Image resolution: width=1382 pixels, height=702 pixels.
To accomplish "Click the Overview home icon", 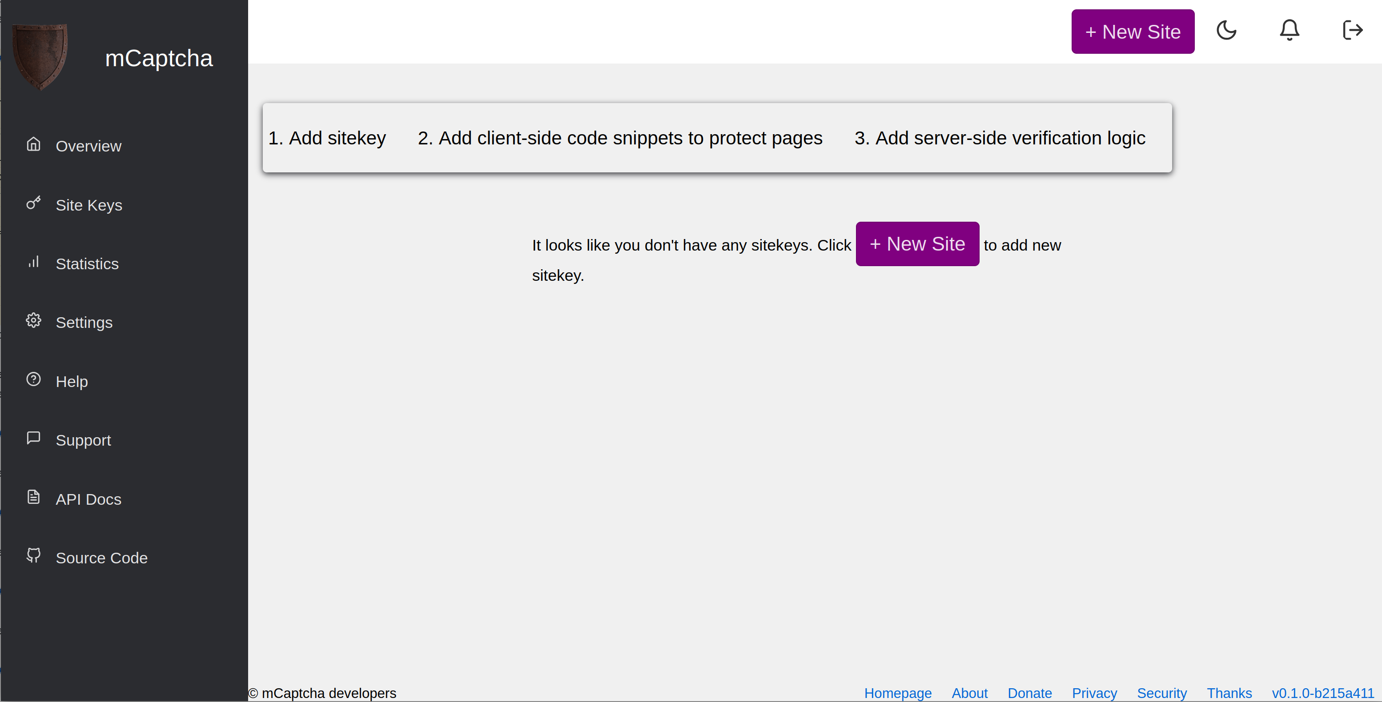I will (33, 144).
